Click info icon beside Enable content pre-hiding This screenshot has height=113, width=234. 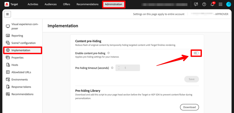pyautogui.click(x=109, y=53)
